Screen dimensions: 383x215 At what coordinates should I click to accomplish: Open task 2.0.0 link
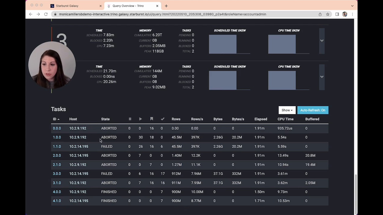point(57,156)
